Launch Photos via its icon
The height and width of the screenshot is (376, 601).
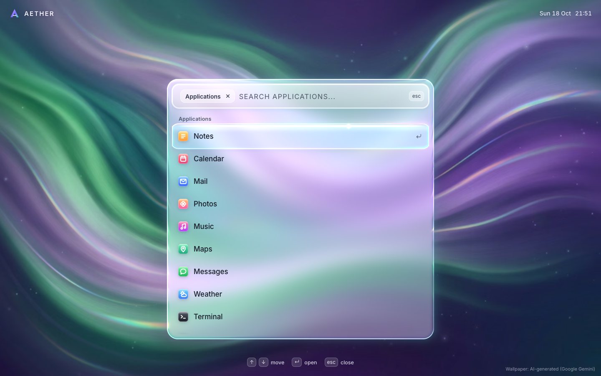[183, 204]
